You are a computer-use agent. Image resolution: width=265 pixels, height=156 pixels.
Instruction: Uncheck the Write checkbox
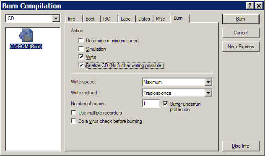point(81,57)
